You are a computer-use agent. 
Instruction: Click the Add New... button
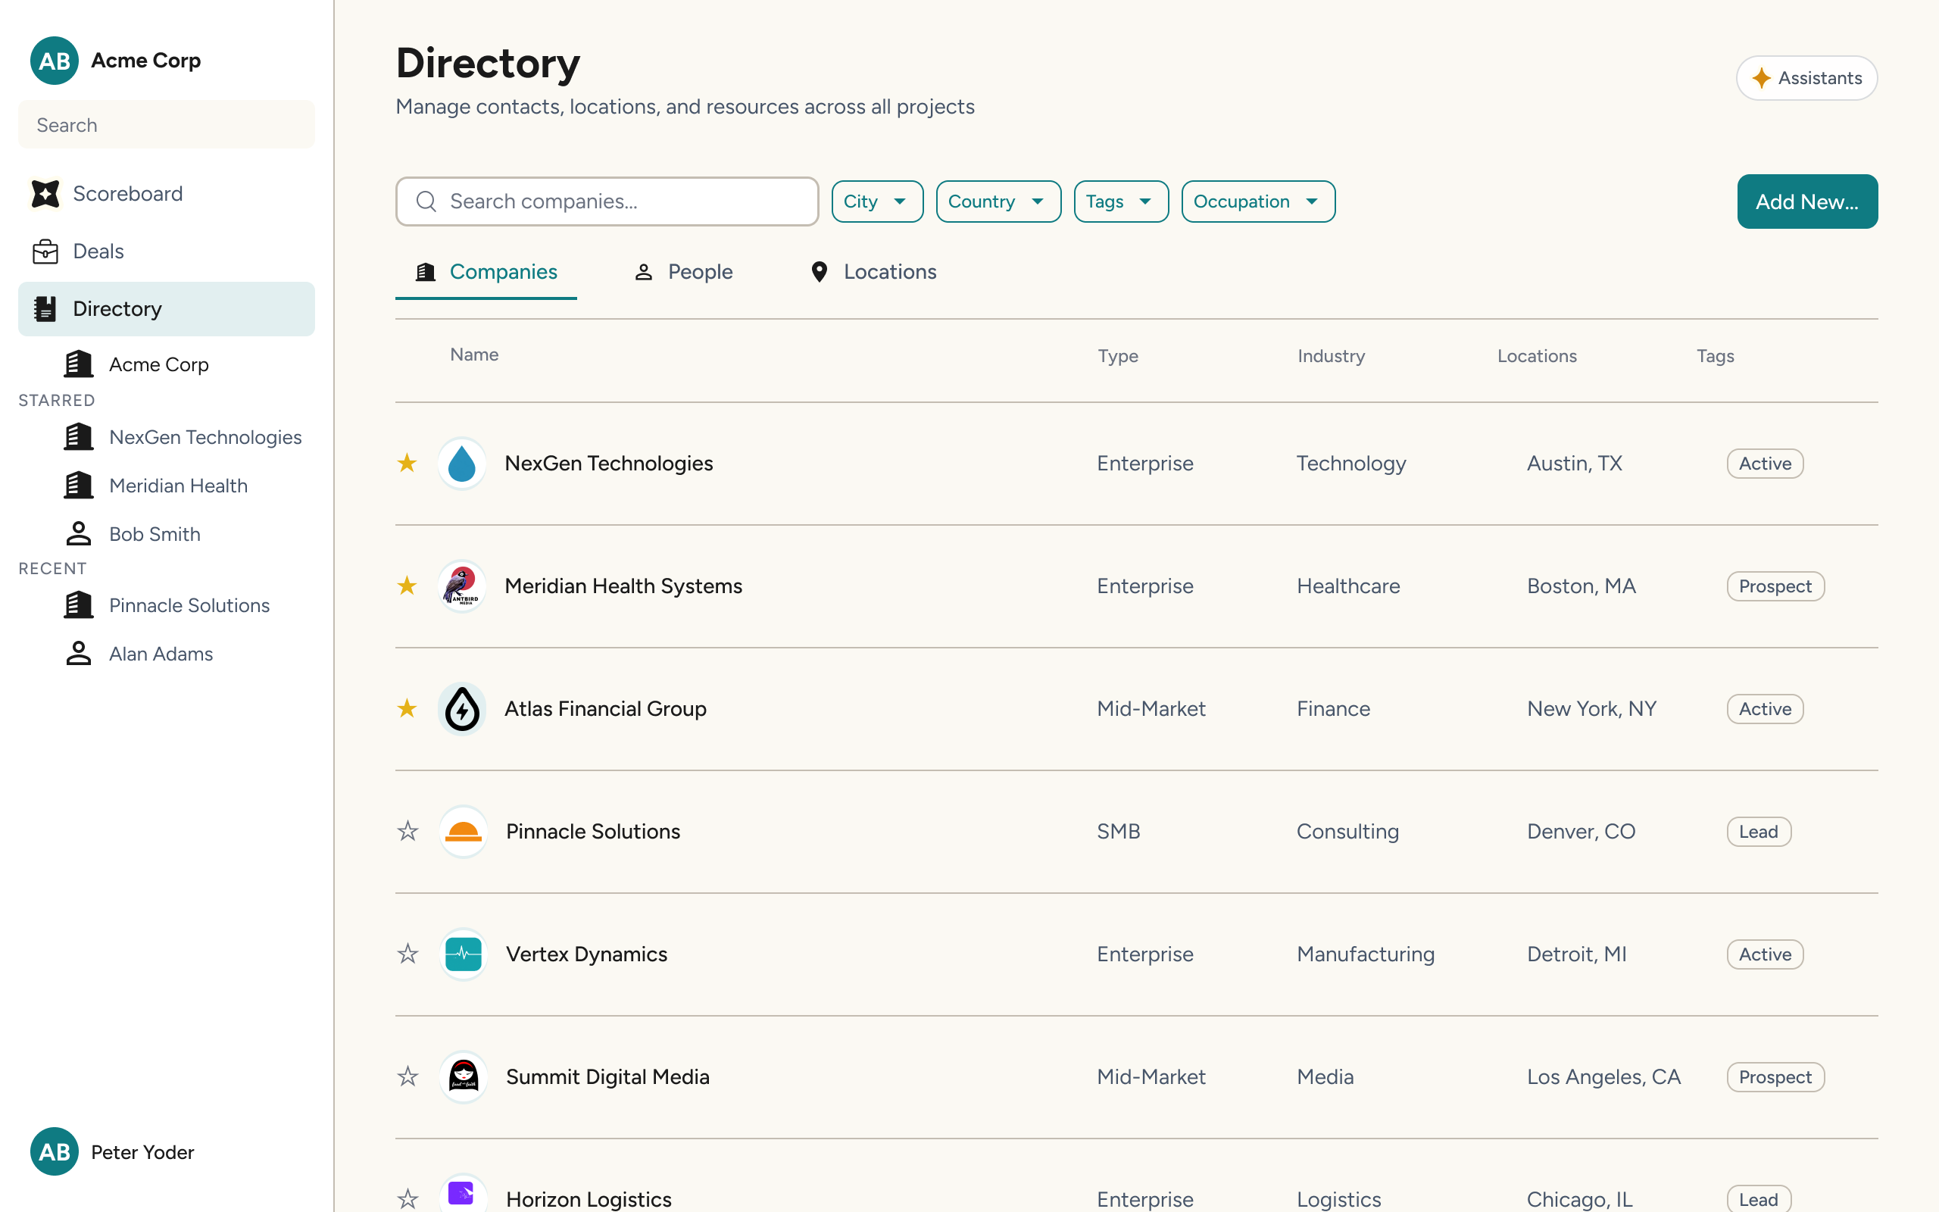tap(1806, 201)
